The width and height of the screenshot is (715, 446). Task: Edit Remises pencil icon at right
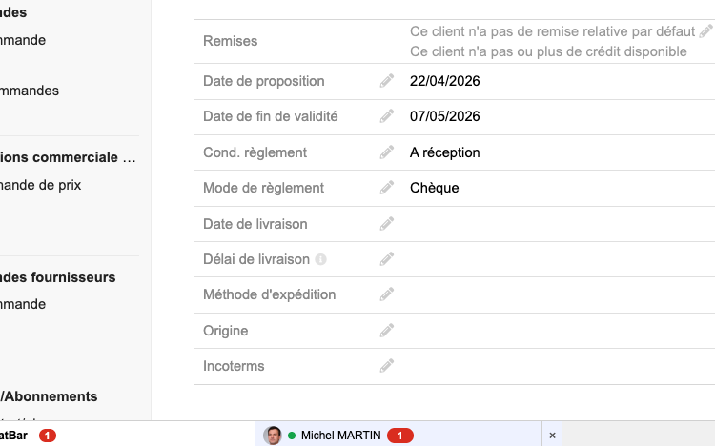705,31
